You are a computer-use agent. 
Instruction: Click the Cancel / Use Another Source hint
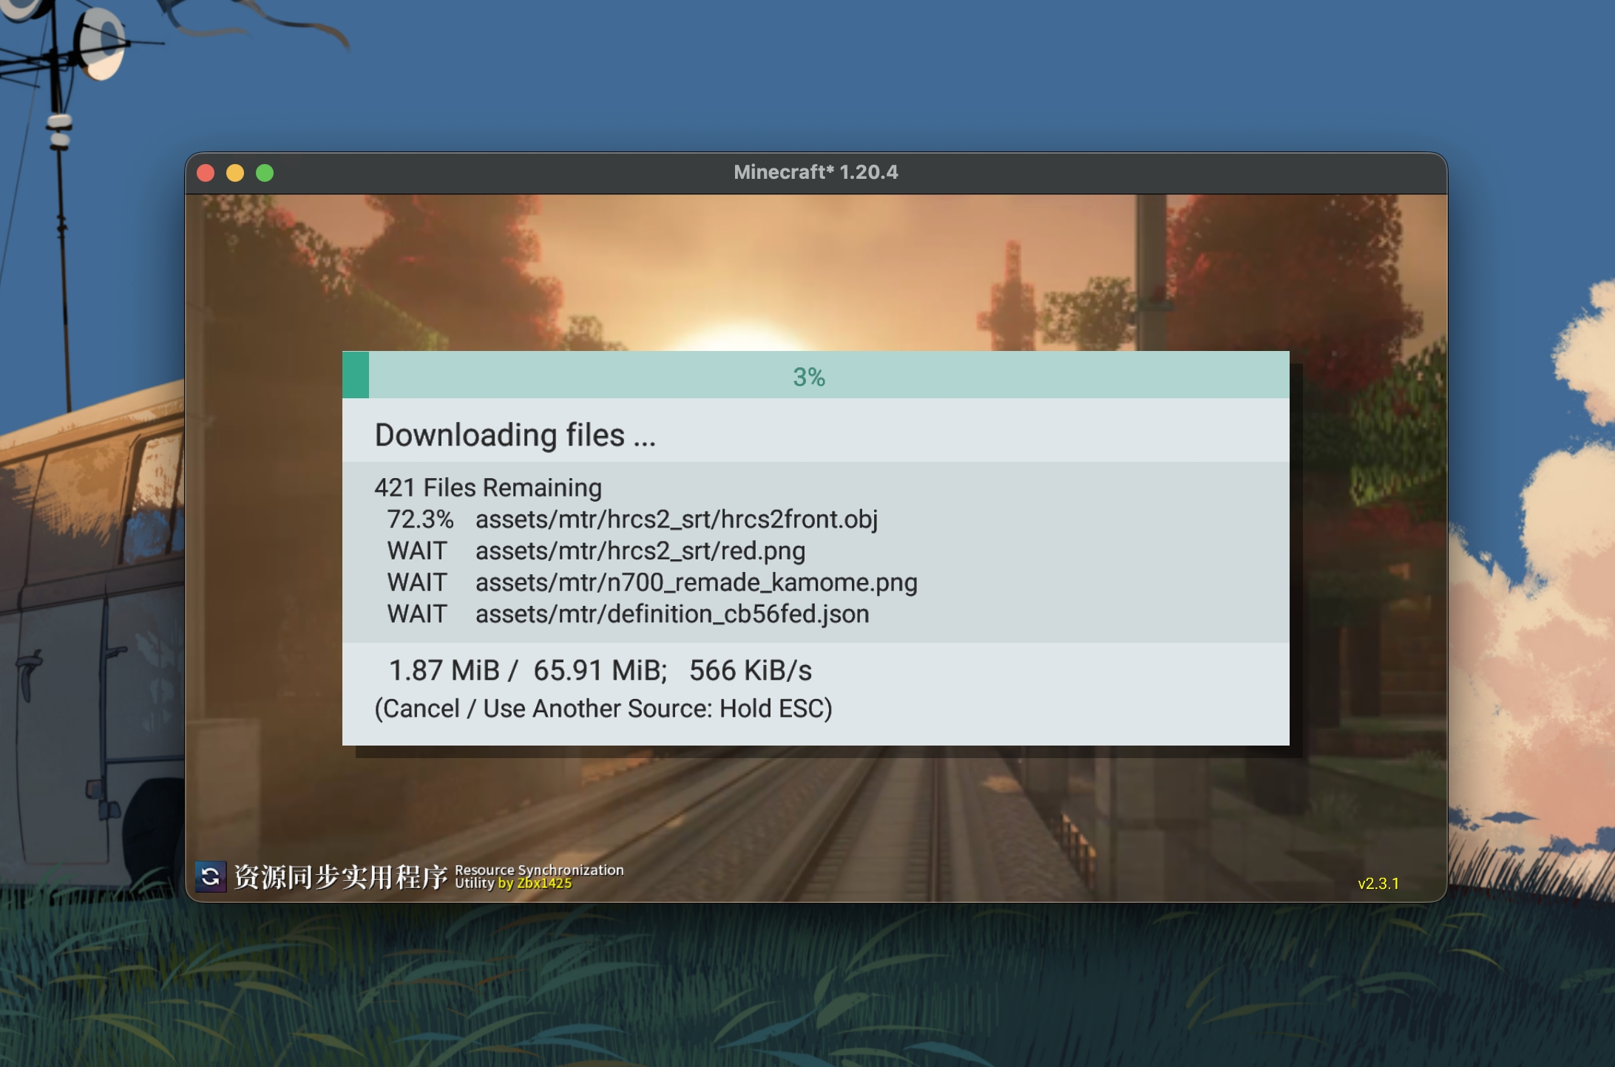pos(603,709)
